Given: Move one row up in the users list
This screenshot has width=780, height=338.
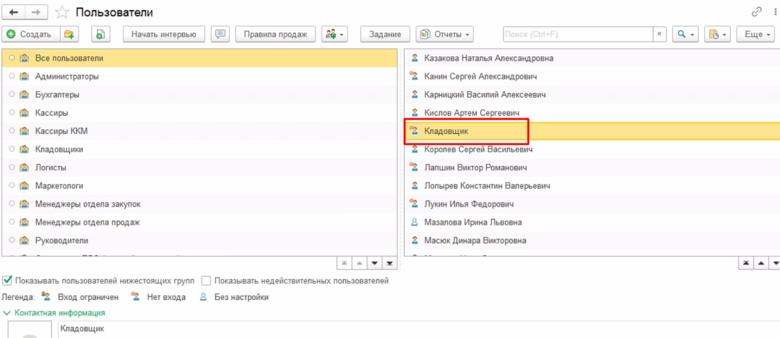Looking at the screenshot, I should (761, 263).
